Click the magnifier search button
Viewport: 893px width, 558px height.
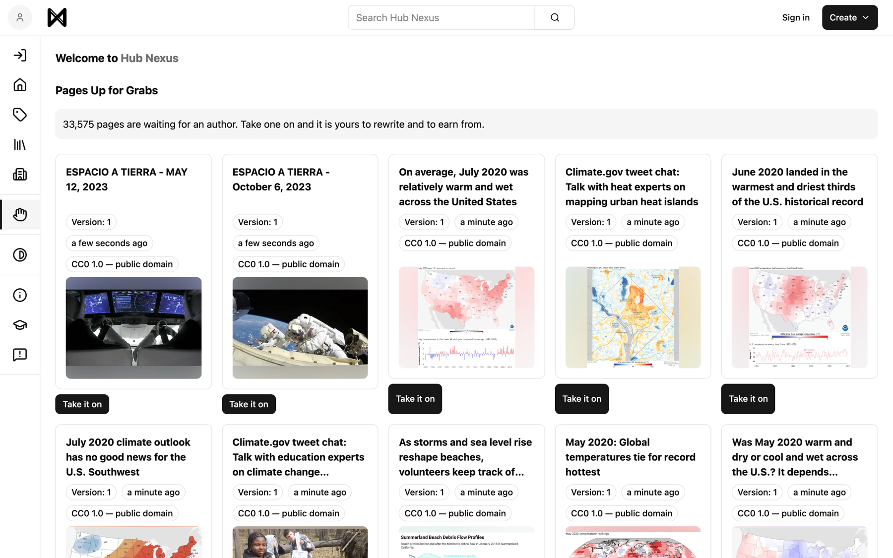[x=555, y=17]
